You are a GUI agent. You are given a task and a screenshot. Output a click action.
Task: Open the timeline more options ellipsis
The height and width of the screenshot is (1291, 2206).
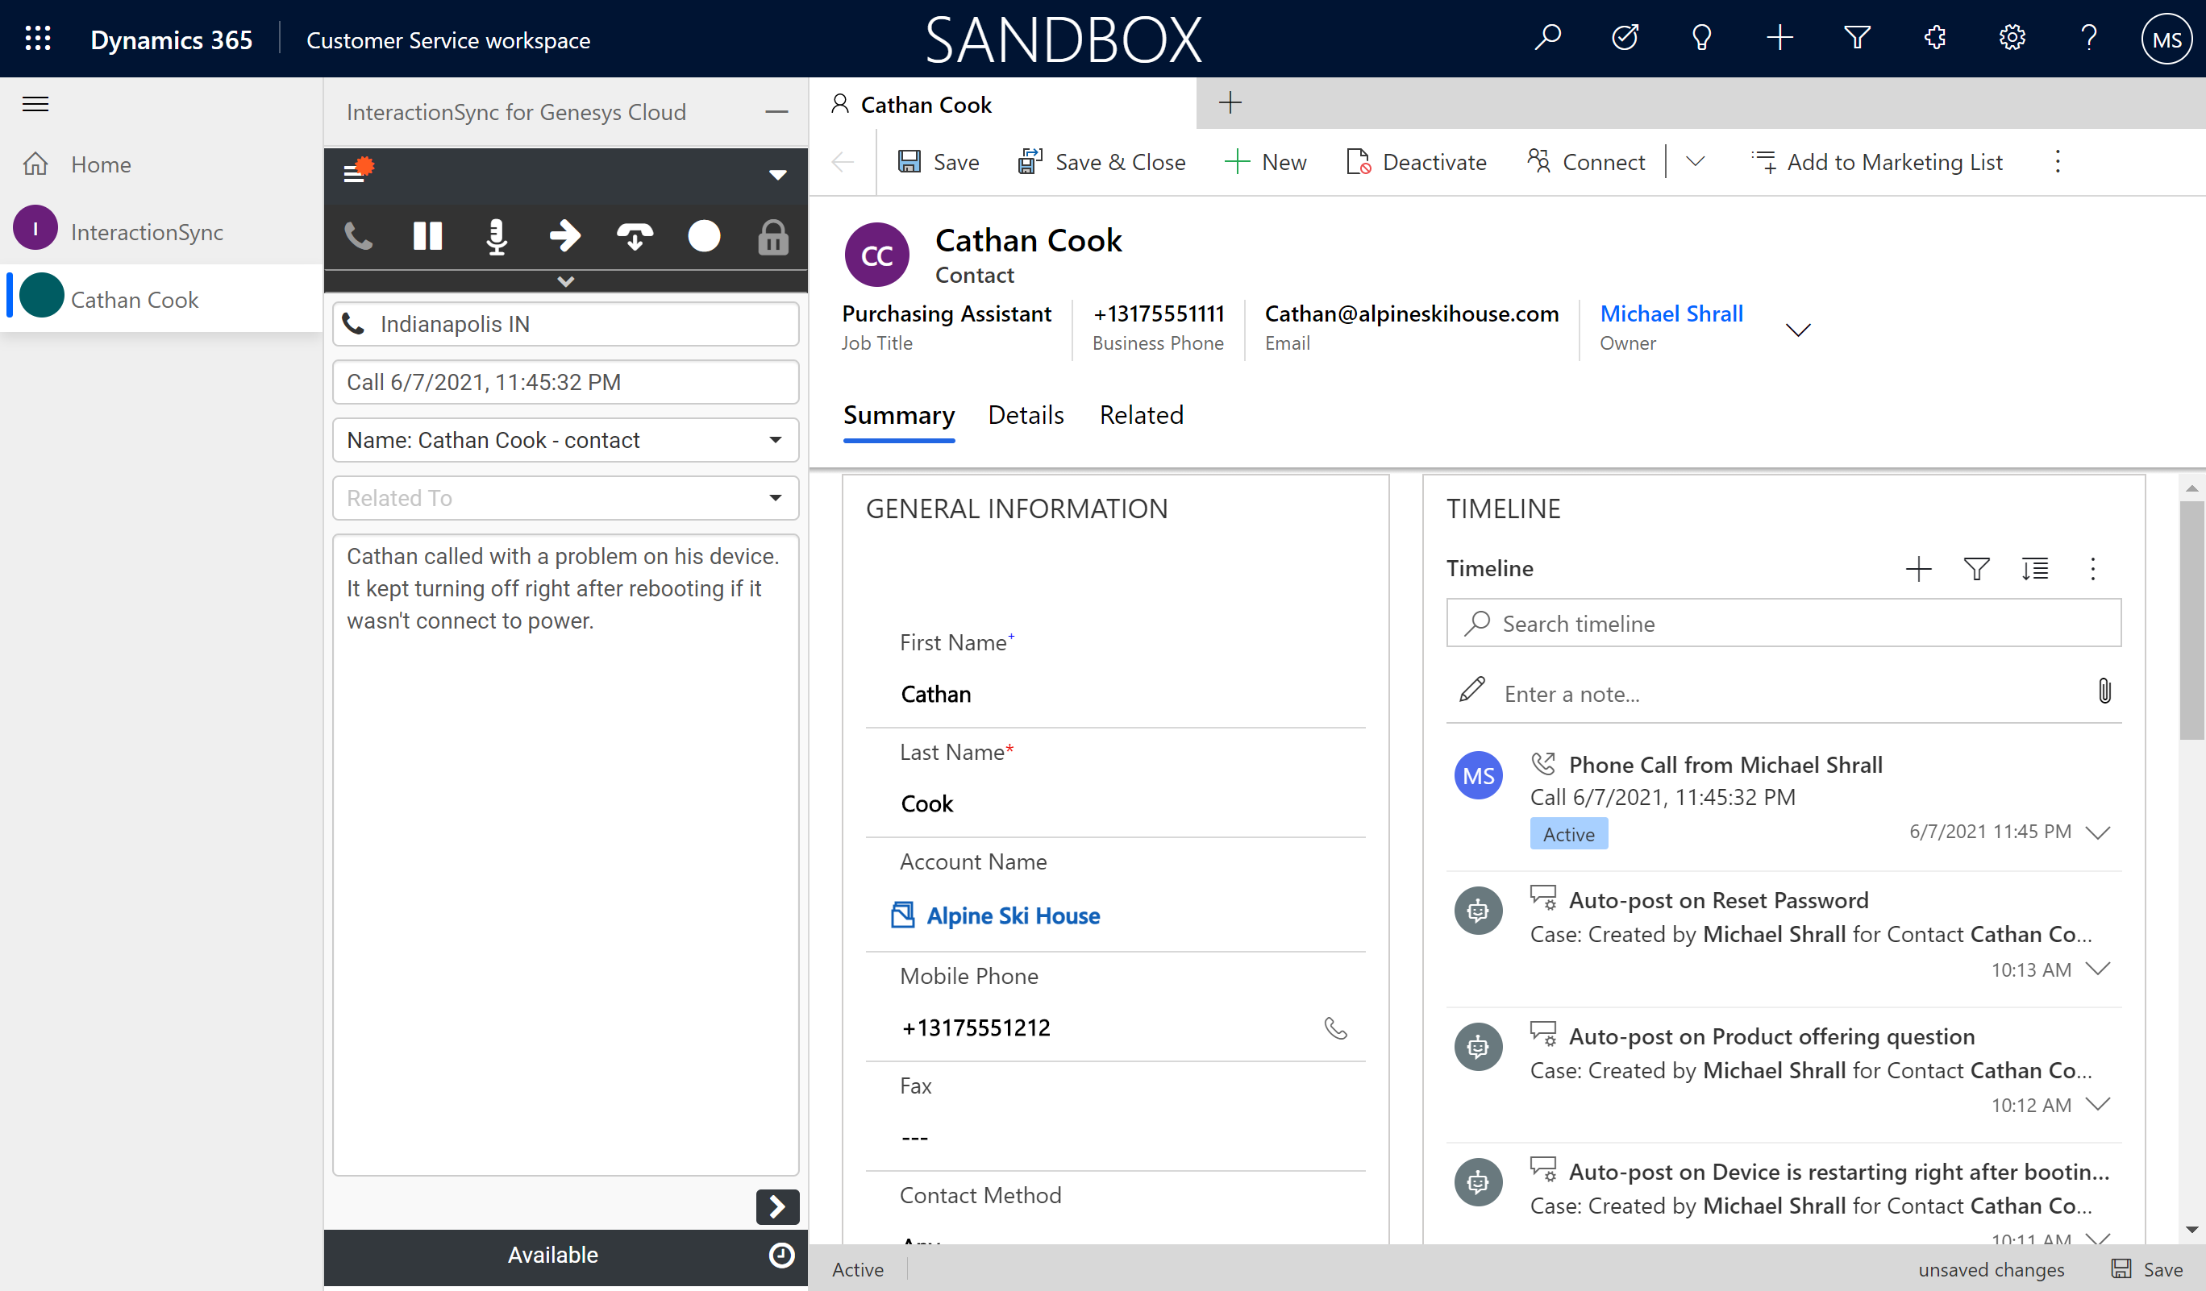(x=2093, y=570)
